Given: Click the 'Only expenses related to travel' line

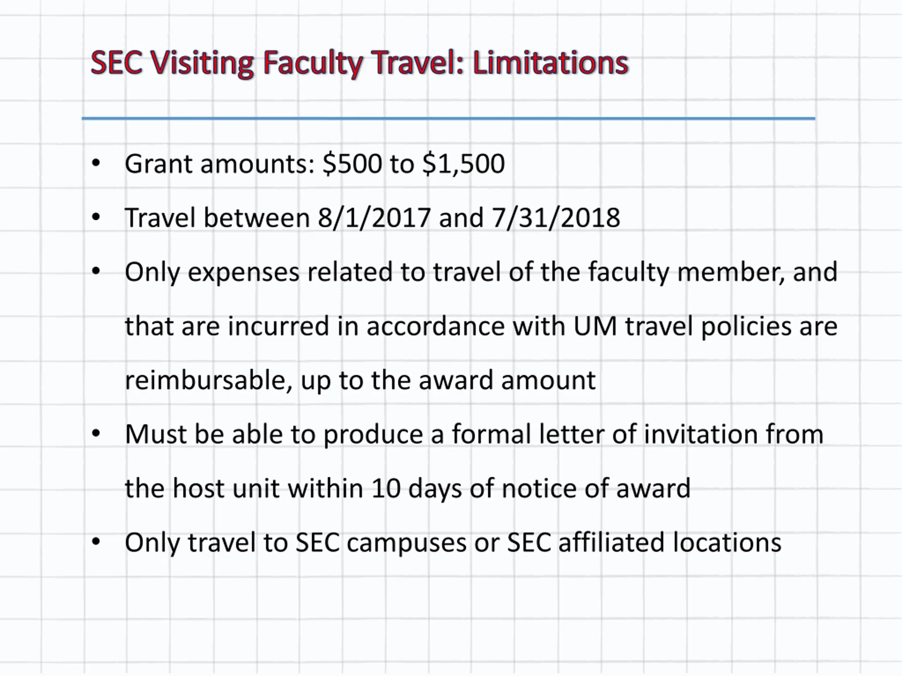Looking at the screenshot, I should pos(481,272).
